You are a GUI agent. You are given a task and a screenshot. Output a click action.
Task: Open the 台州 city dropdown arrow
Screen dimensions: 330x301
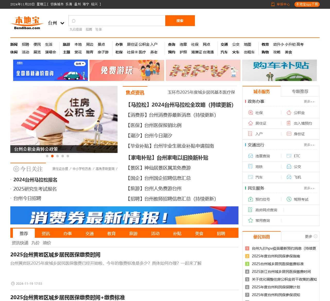pos(62,23)
